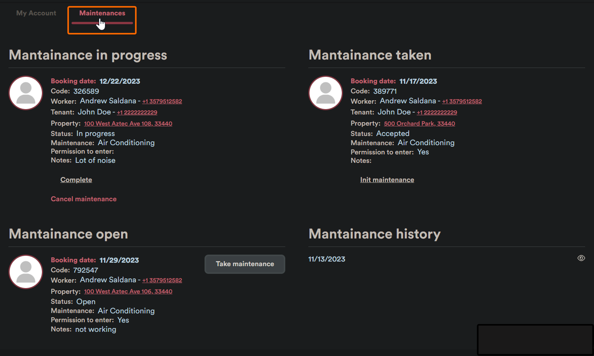Open the Maintenances tab
Screen dimensions: 594x356
coord(102,13)
